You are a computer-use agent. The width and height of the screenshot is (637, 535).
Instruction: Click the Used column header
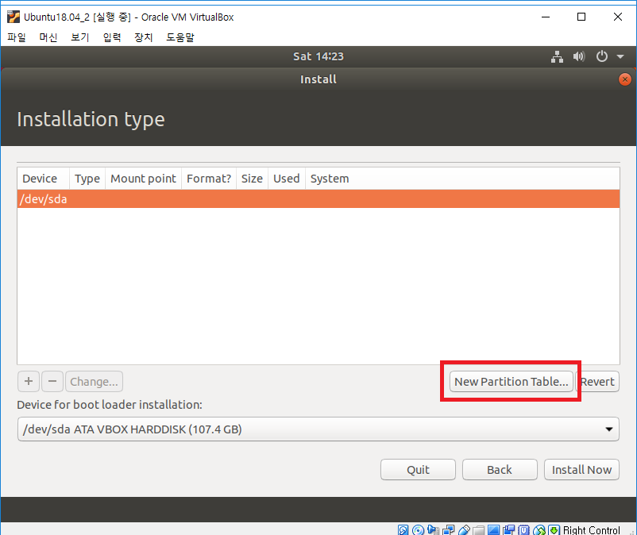click(x=287, y=179)
